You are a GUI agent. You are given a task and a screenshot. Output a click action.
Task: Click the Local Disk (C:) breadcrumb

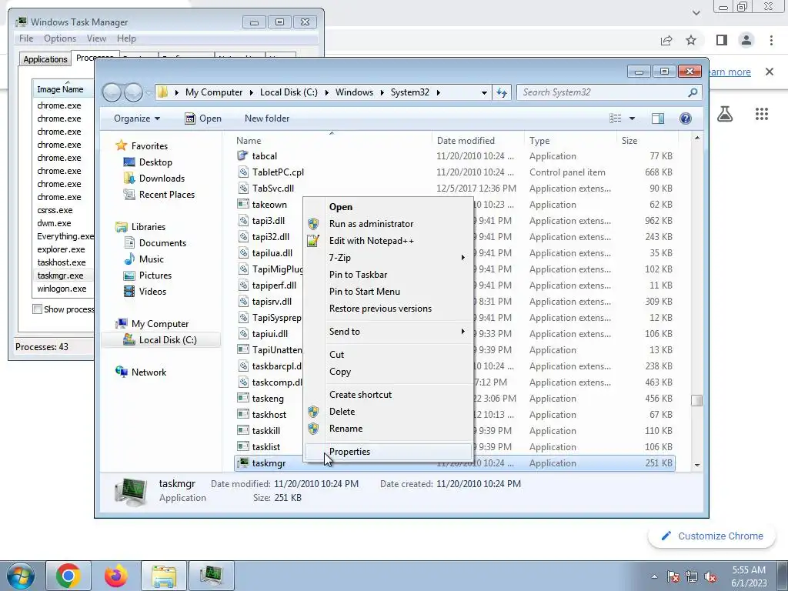click(289, 92)
